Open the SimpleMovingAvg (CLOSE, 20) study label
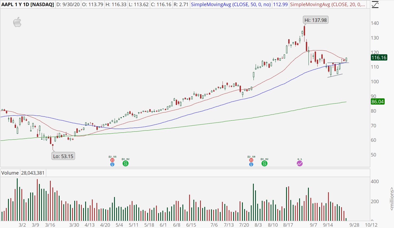 (x=327, y=5)
